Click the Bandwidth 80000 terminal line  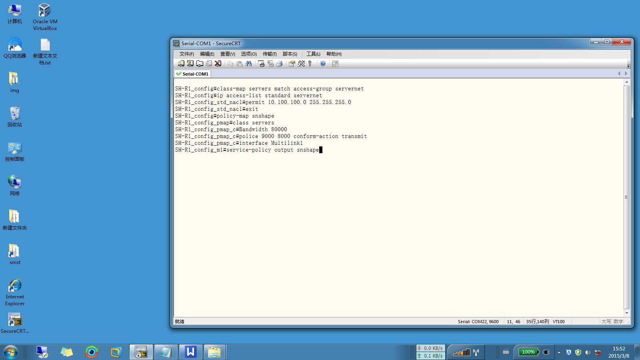tap(231, 130)
